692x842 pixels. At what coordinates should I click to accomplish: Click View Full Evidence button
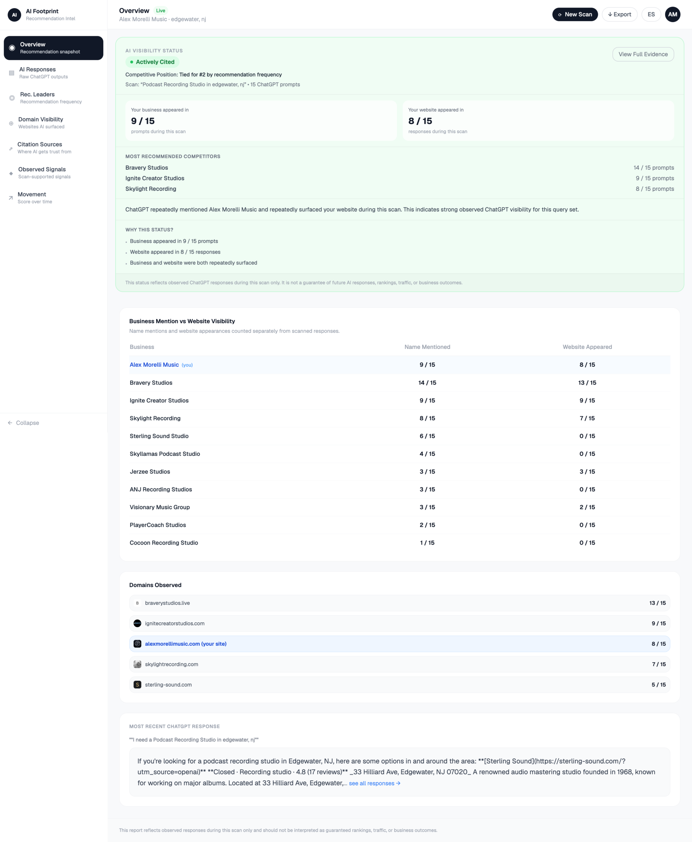(x=643, y=54)
